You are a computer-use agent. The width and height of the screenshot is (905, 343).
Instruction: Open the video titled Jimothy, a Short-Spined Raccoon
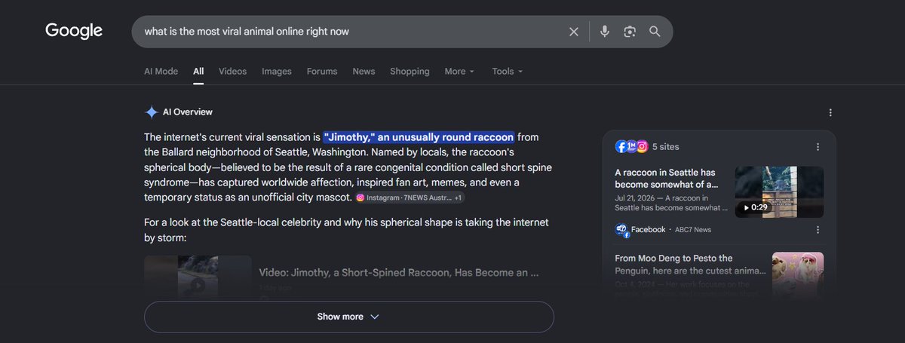pos(398,273)
